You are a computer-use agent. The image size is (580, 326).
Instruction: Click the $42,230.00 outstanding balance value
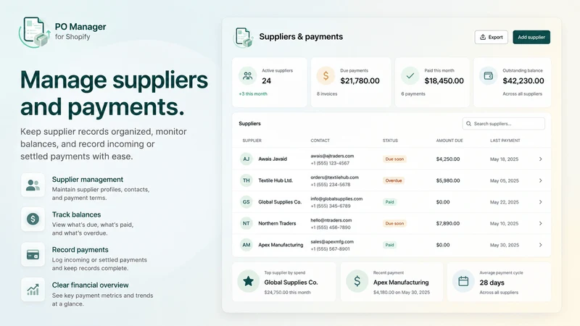click(x=523, y=80)
